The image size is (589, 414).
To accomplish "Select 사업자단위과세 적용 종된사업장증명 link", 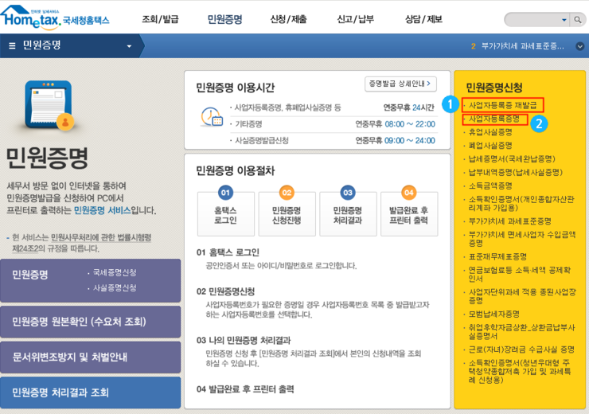I will (x=522, y=296).
